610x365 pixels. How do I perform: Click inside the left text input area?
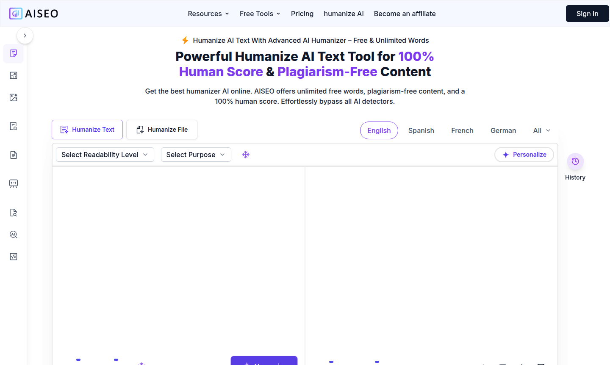[178, 254]
